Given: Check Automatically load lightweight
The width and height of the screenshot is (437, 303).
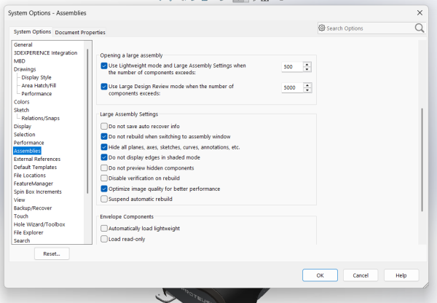Looking at the screenshot, I should coord(104,228).
